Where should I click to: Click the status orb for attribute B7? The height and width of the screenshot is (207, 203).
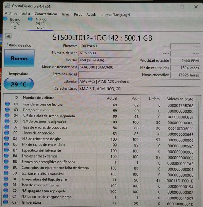pyautogui.click(x=6, y=150)
